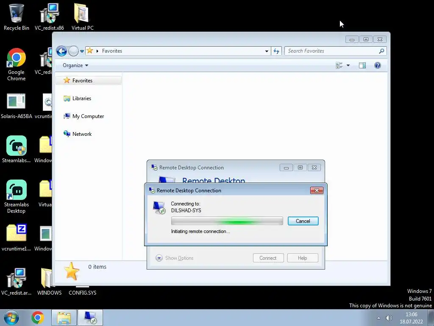Switch to Windows Explorer taskbar button

[x=64, y=318]
